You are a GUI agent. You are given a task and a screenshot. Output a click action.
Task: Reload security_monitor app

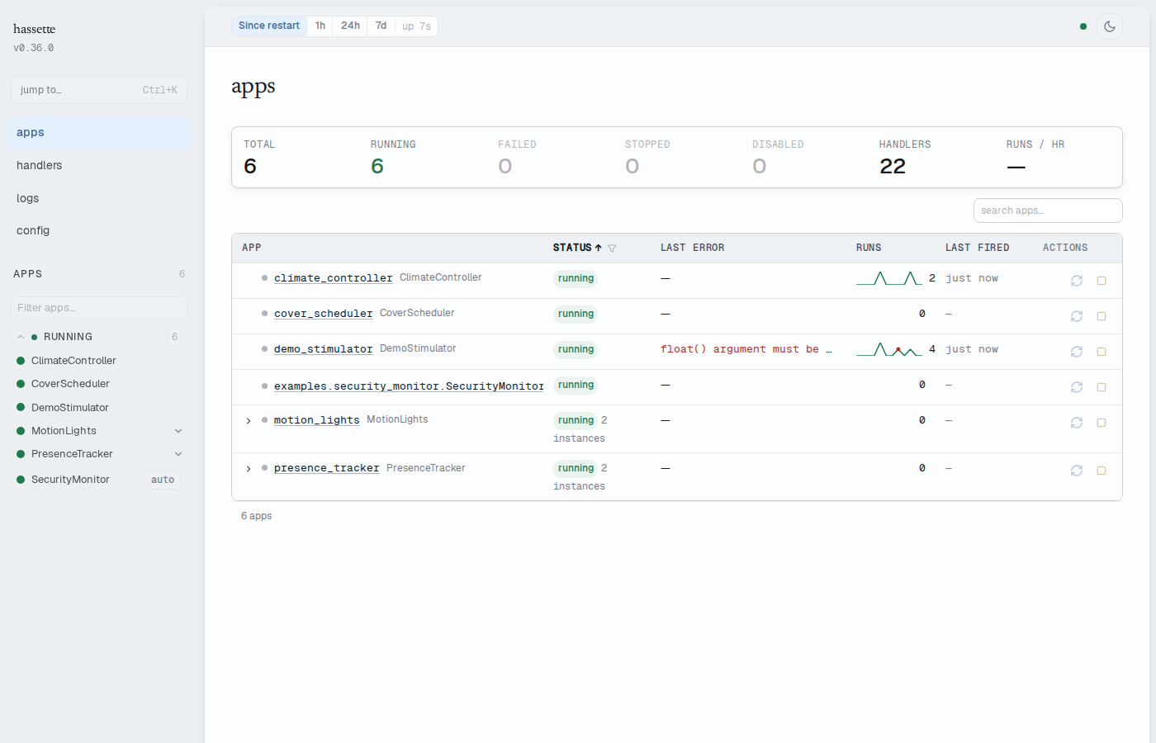pyautogui.click(x=1077, y=387)
